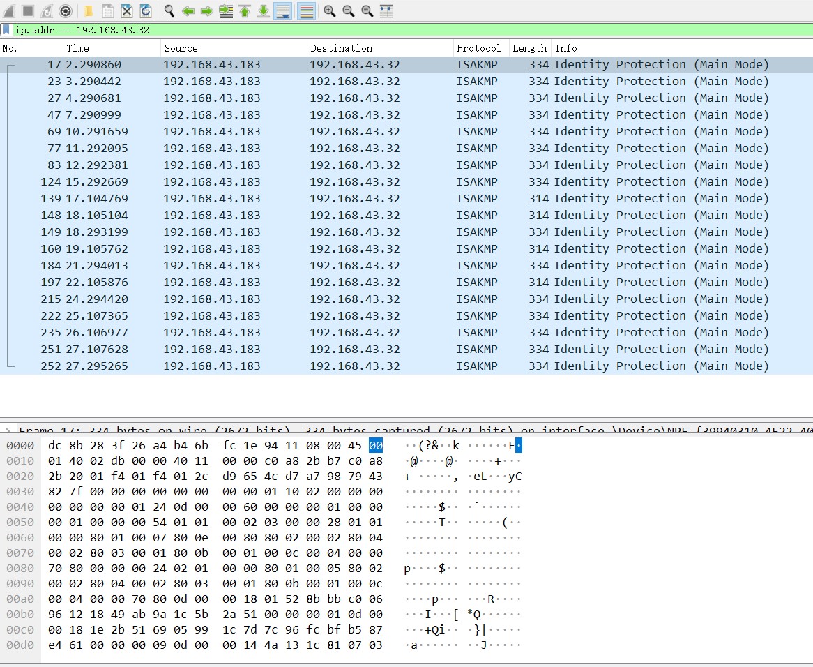813x667 pixels.
Task: Select packet 251 at time 27.107628
Action: point(406,349)
